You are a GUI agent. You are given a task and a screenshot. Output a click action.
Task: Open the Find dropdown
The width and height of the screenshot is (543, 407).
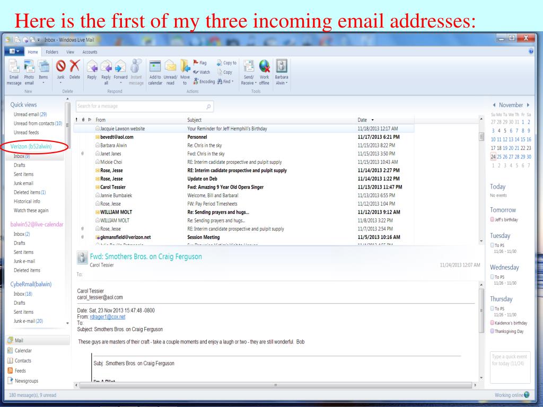(225, 81)
